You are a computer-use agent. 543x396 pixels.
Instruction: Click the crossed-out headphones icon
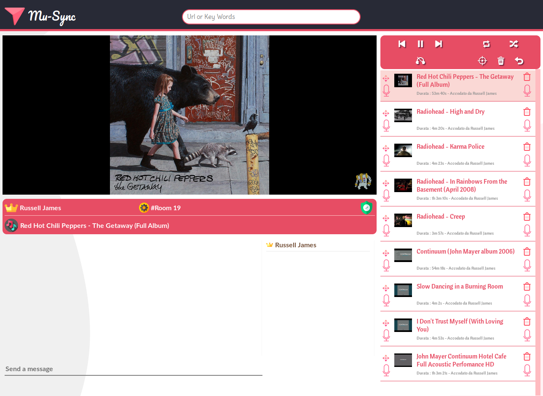pos(420,61)
